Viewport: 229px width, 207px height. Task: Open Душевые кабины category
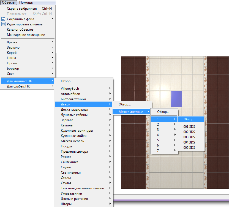coord(84,115)
